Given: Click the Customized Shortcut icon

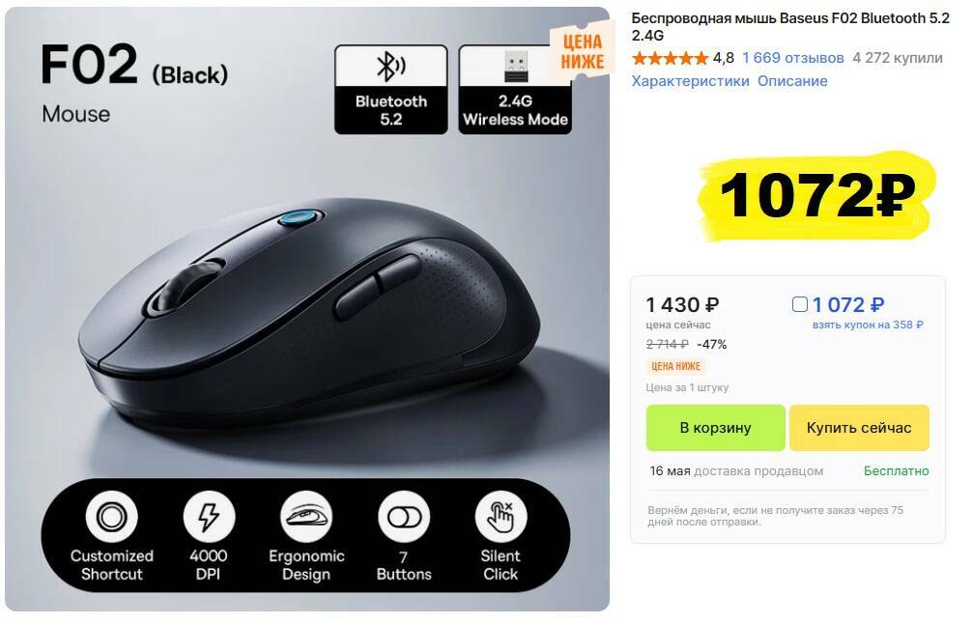Looking at the screenshot, I should tap(112, 517).
